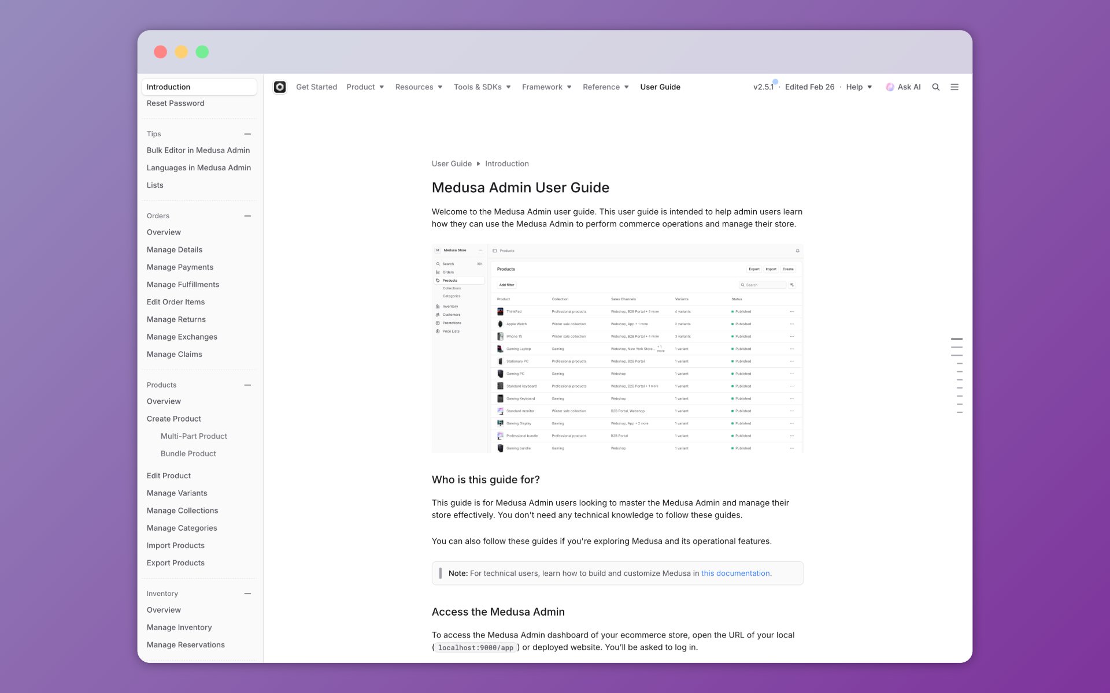Click the red close window button

pos(161,52)
